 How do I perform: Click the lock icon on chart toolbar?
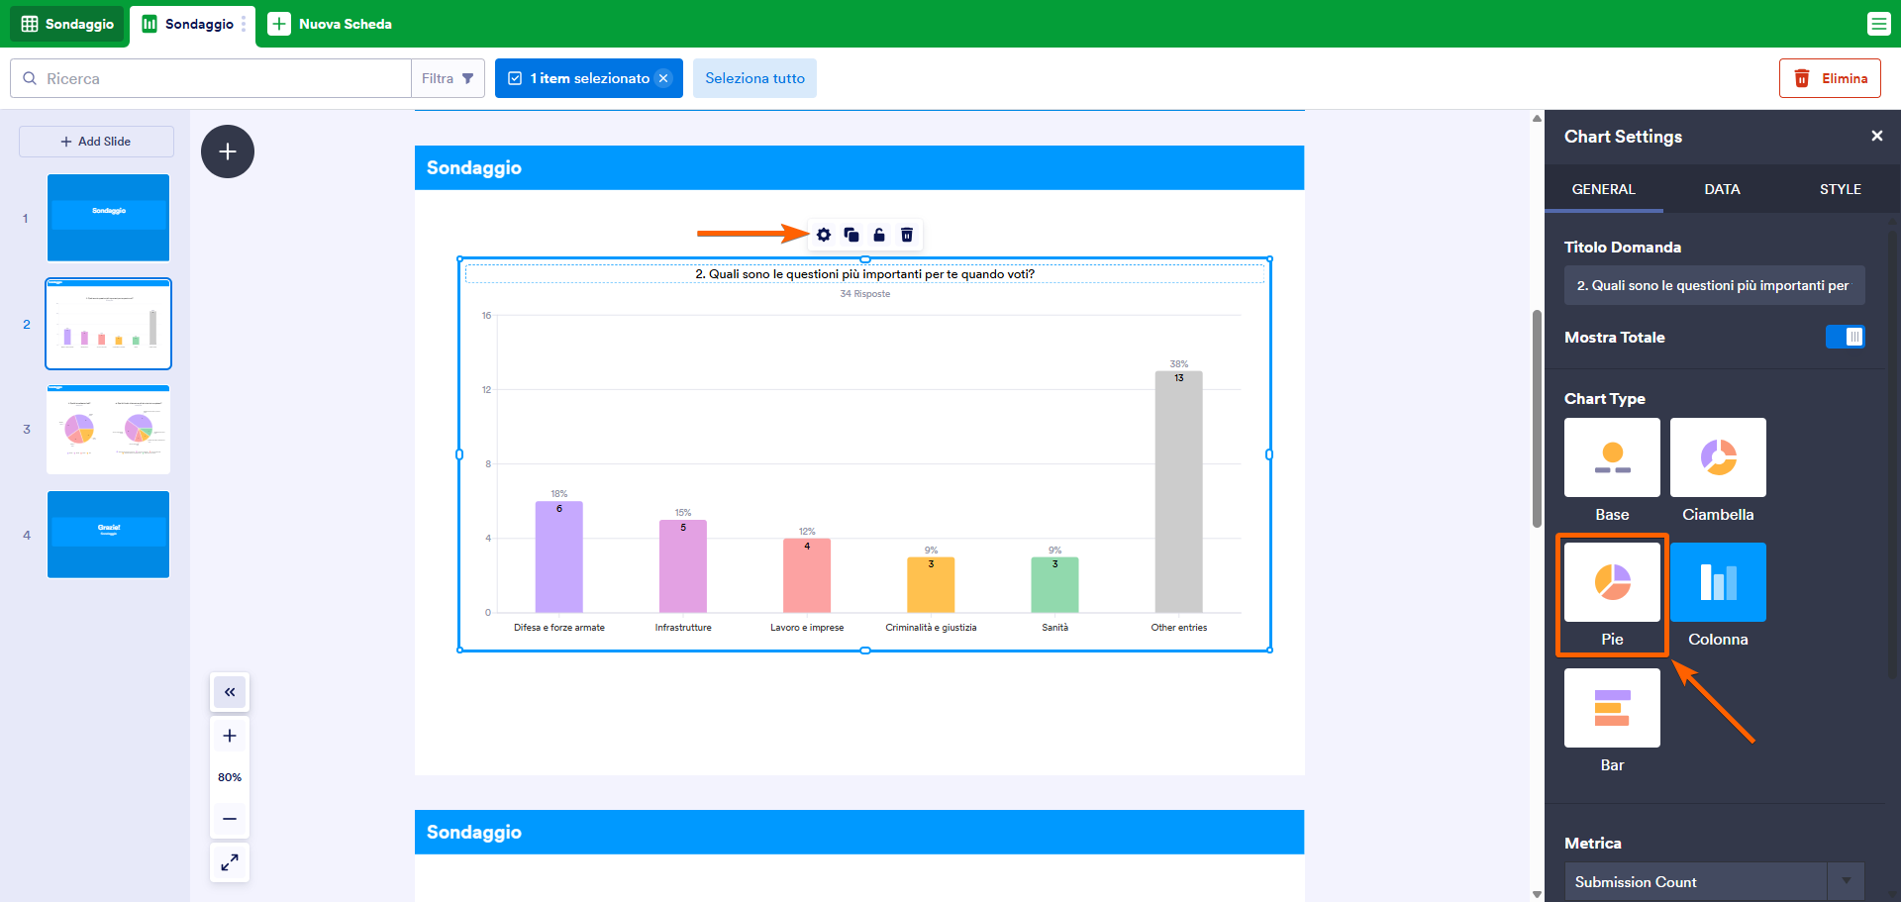pyautogui.click(x=879, y=235)
